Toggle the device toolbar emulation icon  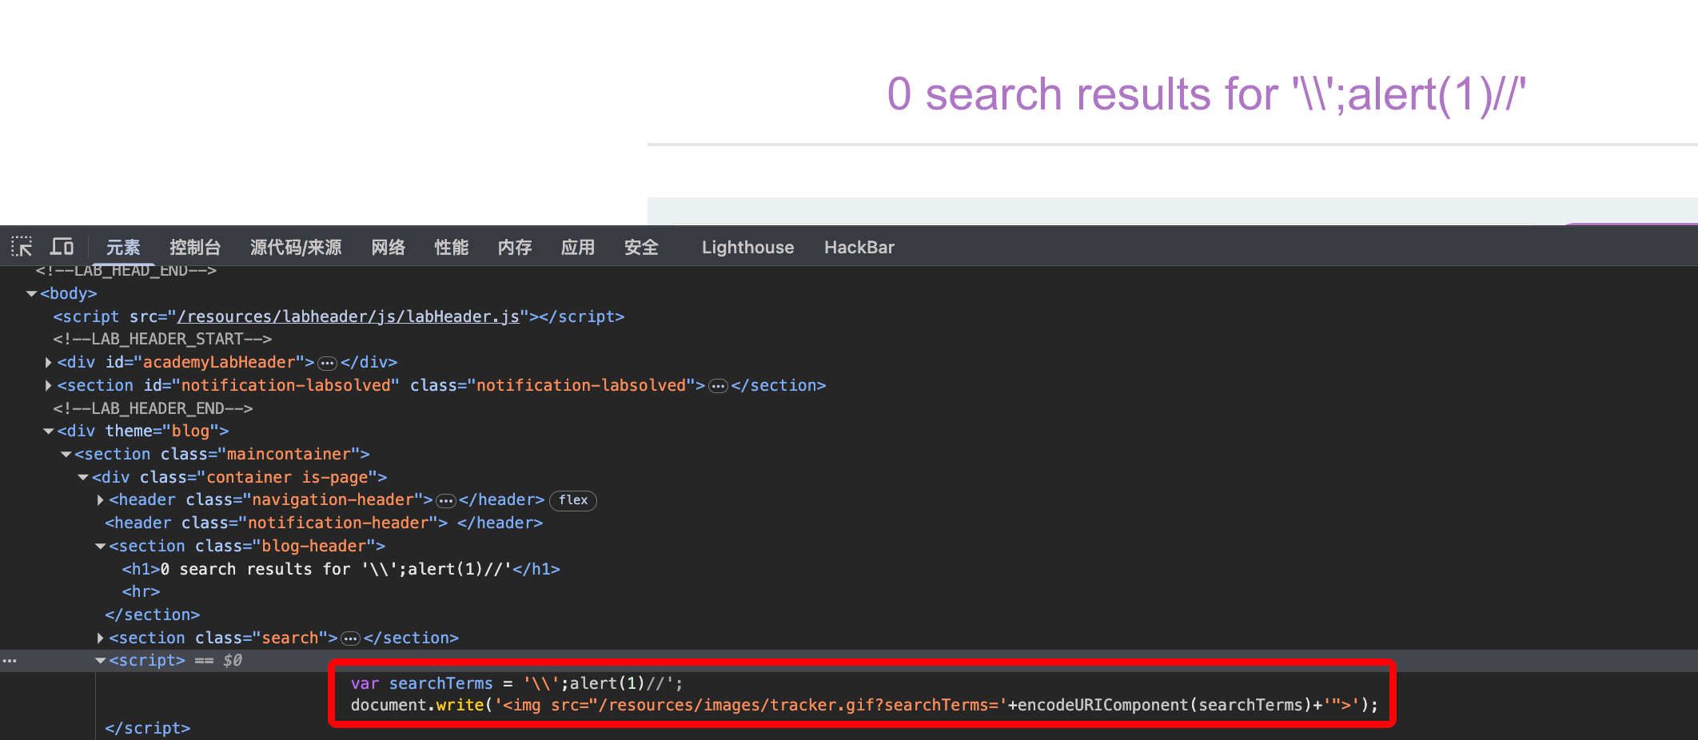click(62, 247)
